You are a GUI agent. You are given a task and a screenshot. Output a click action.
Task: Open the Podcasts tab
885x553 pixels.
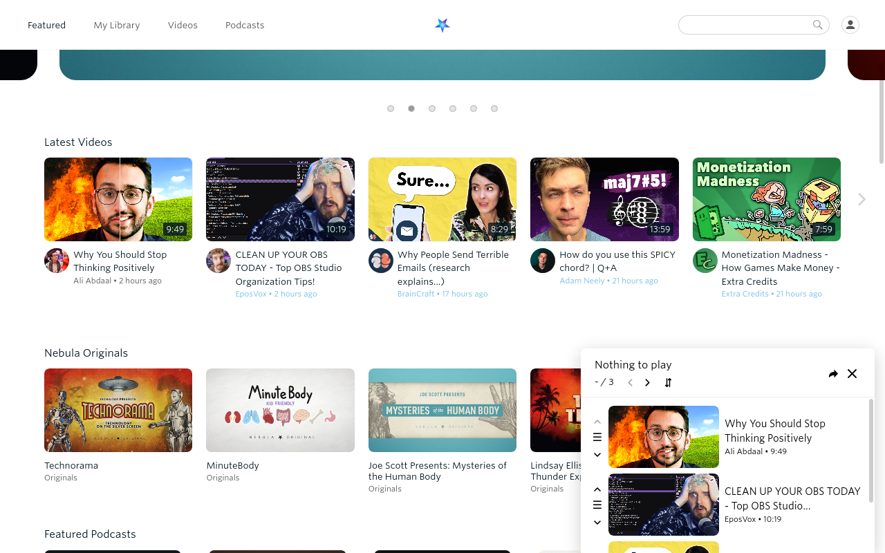pos(245,25)
